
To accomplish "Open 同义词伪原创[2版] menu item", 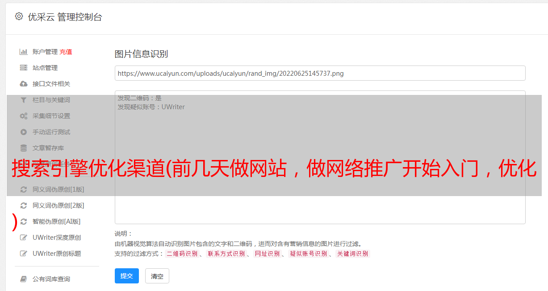I will [59, 205].
